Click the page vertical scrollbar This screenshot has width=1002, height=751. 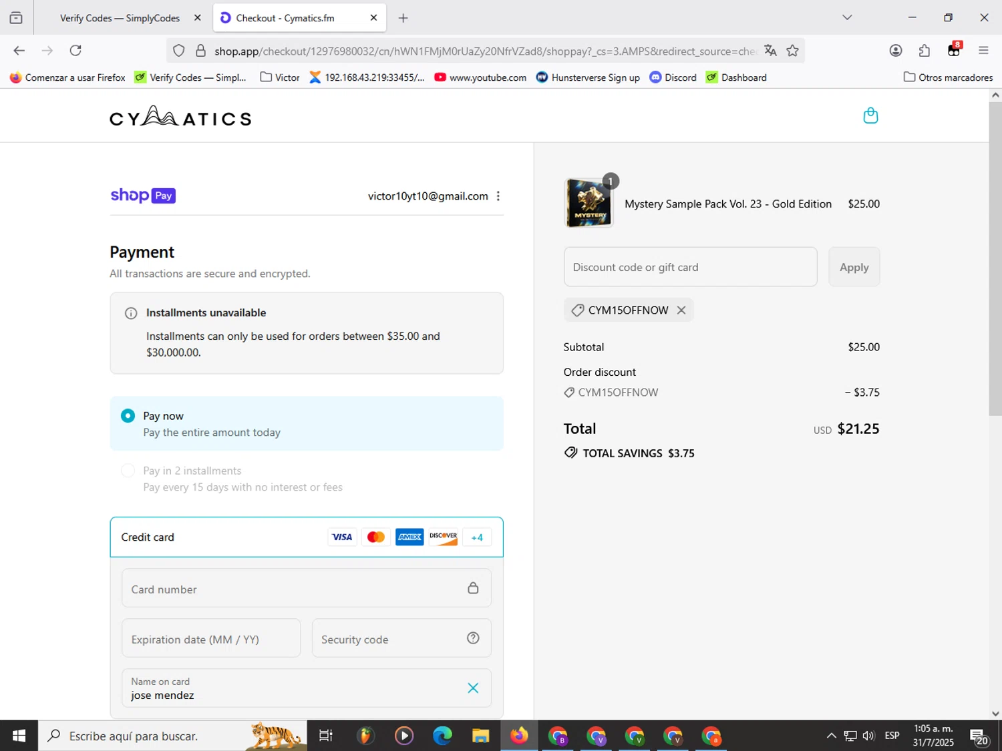[x=995, y=259]
